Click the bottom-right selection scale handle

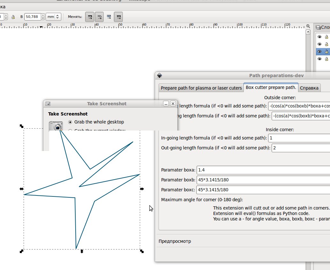coord(142,251)
